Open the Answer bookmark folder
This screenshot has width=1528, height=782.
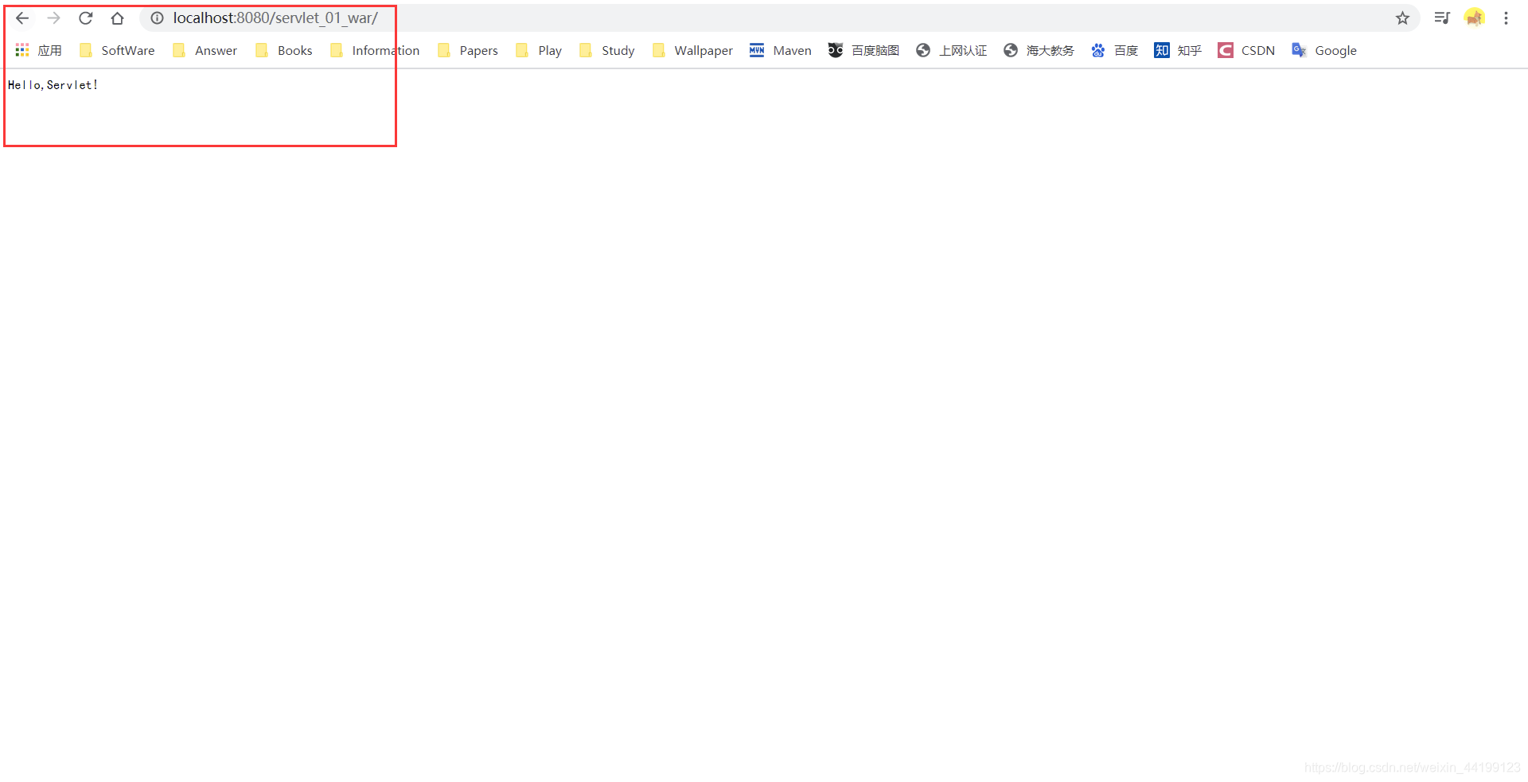205,50
